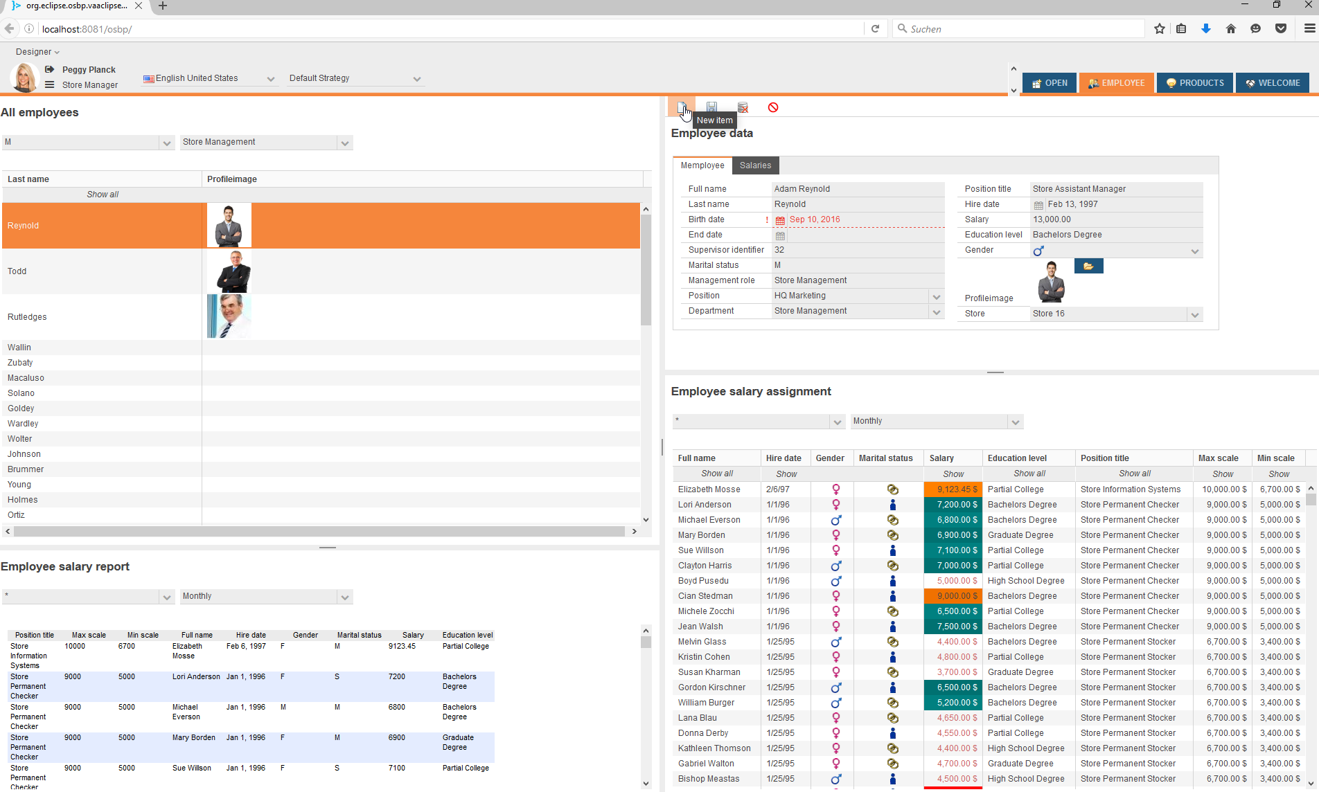This screenshot has height=792, width=1319.
Task: Switch to the WELCOME perspective tab
Action: [x=1273, y=83]
